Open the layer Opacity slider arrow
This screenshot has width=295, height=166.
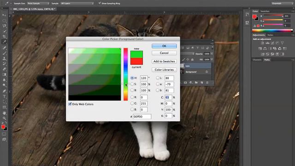point(212,53)
